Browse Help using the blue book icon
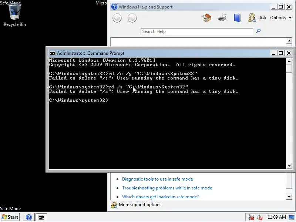The height and width of the screenshot is (222, 296). [237, 18]
